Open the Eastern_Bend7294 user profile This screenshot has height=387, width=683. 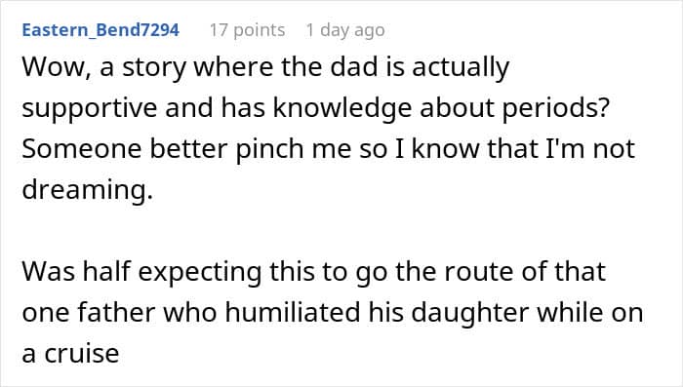(100, 30)
